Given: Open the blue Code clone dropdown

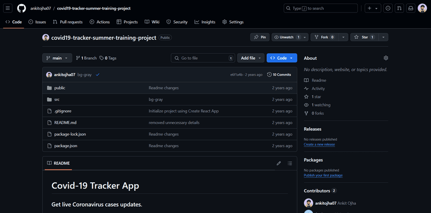Looking at the screenshot, I should (x=282, y=58).
